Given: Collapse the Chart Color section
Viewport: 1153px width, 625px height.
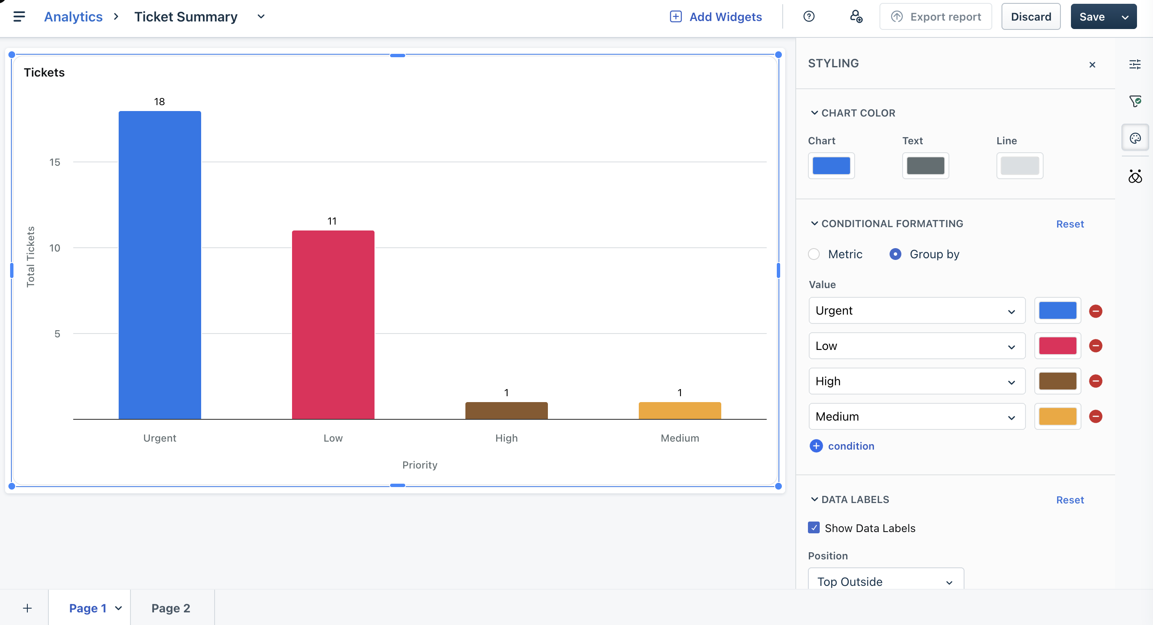Looking at the screenshot, I should point(814,113).
